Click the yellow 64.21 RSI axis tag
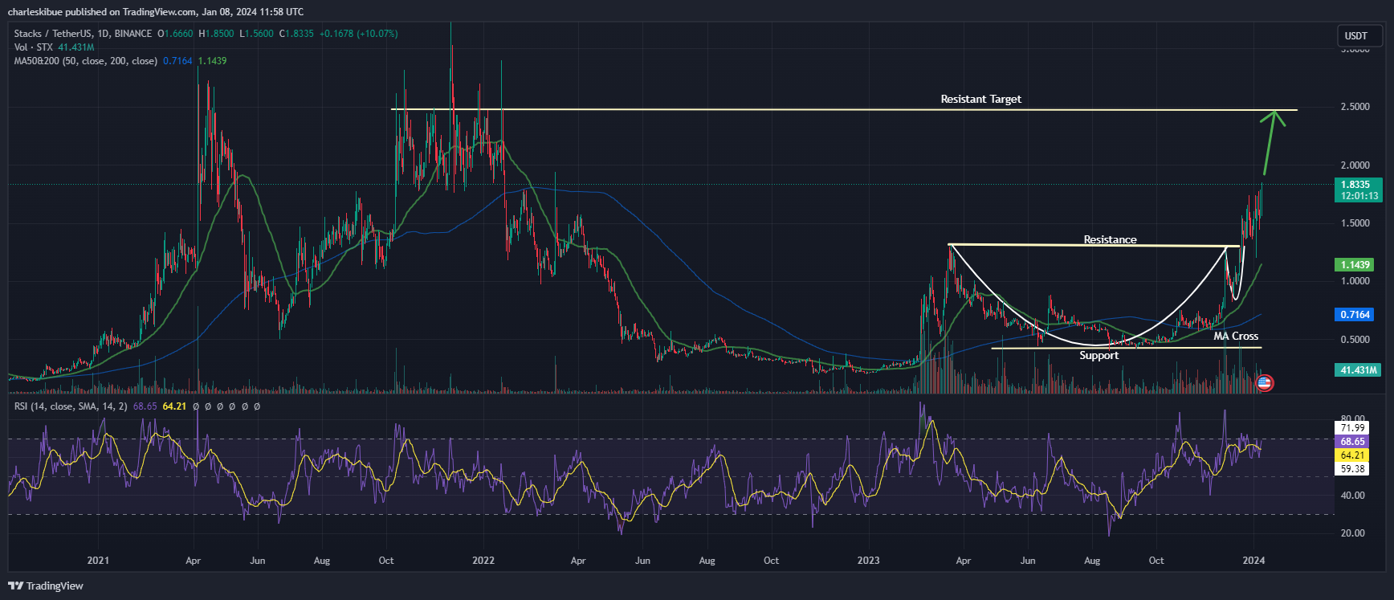 coord(1352,455)
